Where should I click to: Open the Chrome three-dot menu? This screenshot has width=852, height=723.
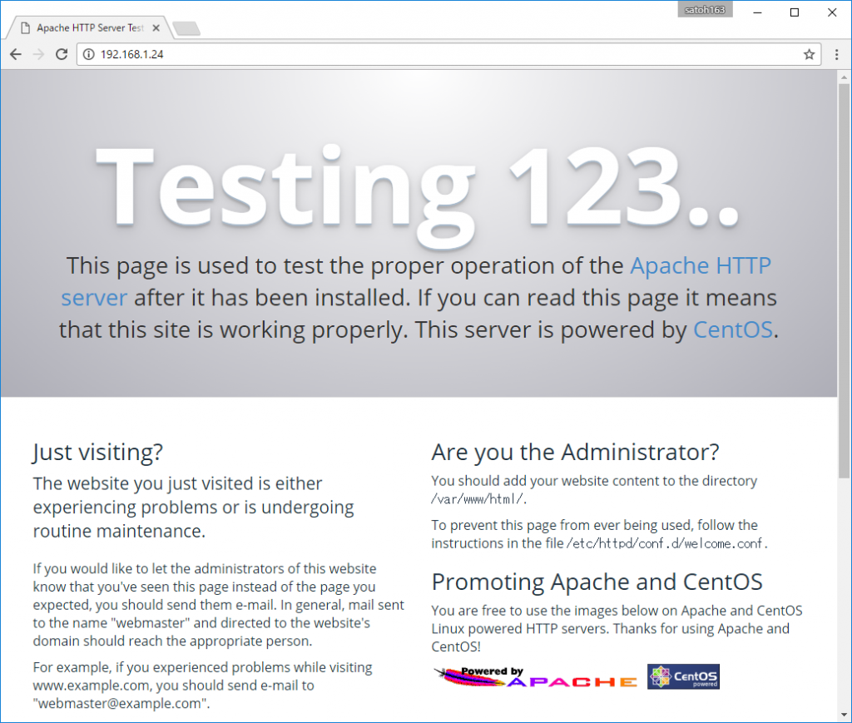click(x=836, y=54)
